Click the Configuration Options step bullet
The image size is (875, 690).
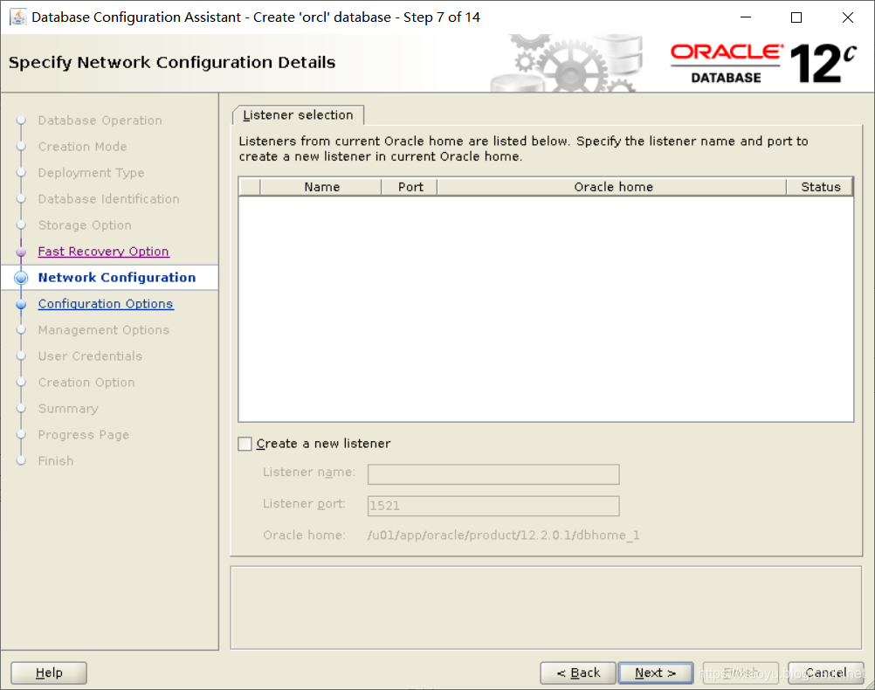click(21, 304)
